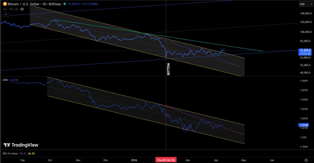Click the 100,000.0 price axis label
This screenshot has height=163, width=314.
coord(305,32)
